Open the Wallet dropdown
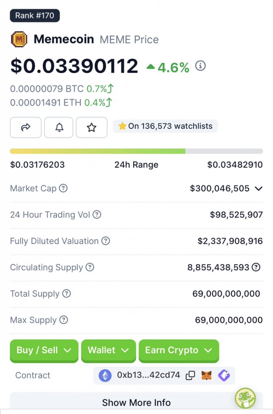 click(108, 351)
